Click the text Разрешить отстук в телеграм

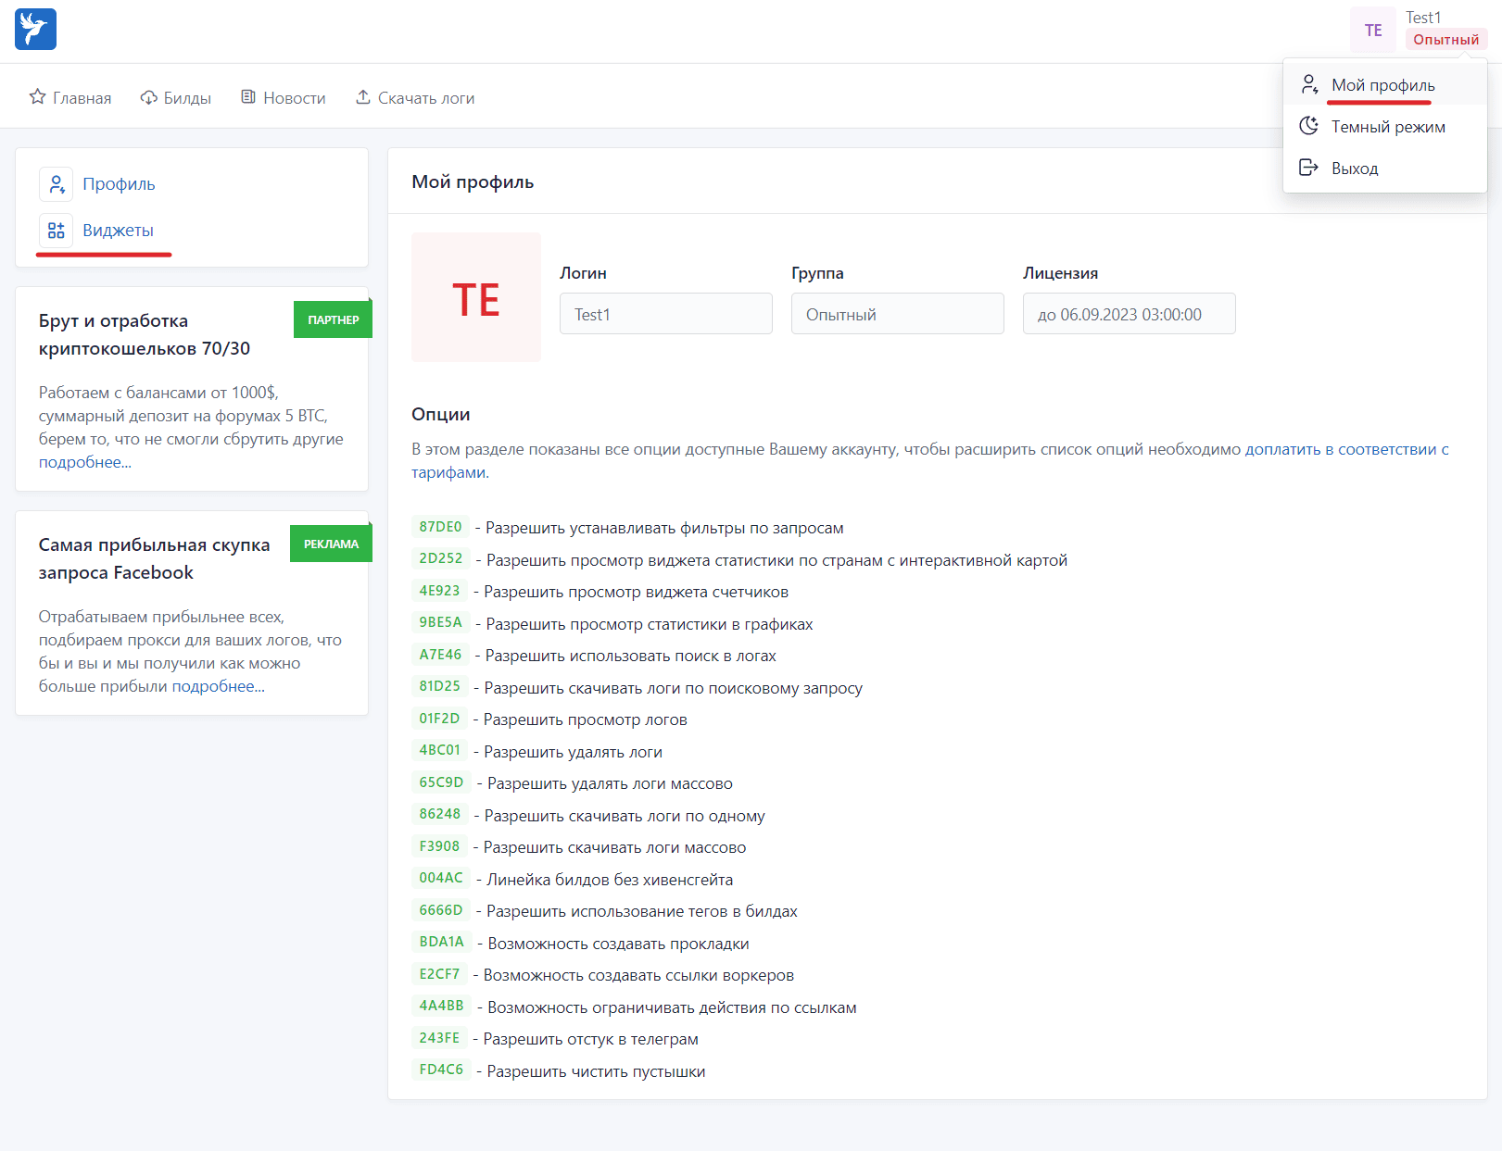pyautogui.click(x=591, y=1039)
